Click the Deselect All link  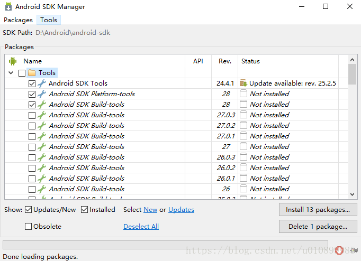coord(141,227)
